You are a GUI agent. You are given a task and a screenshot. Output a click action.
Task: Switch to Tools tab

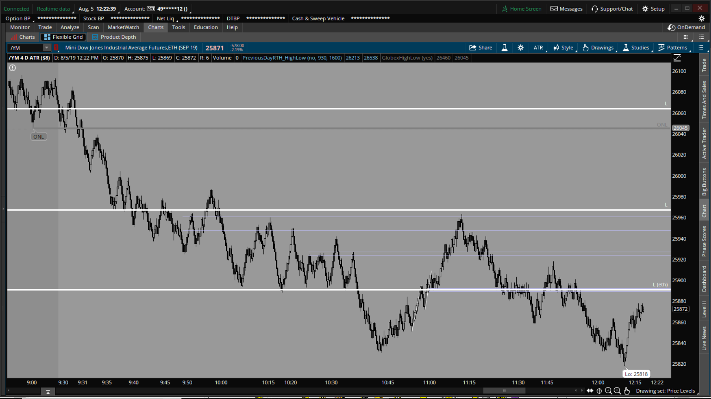point(178,27)
